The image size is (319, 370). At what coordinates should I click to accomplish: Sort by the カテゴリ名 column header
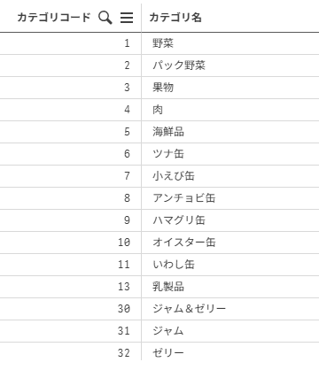(x=175, y=18)
